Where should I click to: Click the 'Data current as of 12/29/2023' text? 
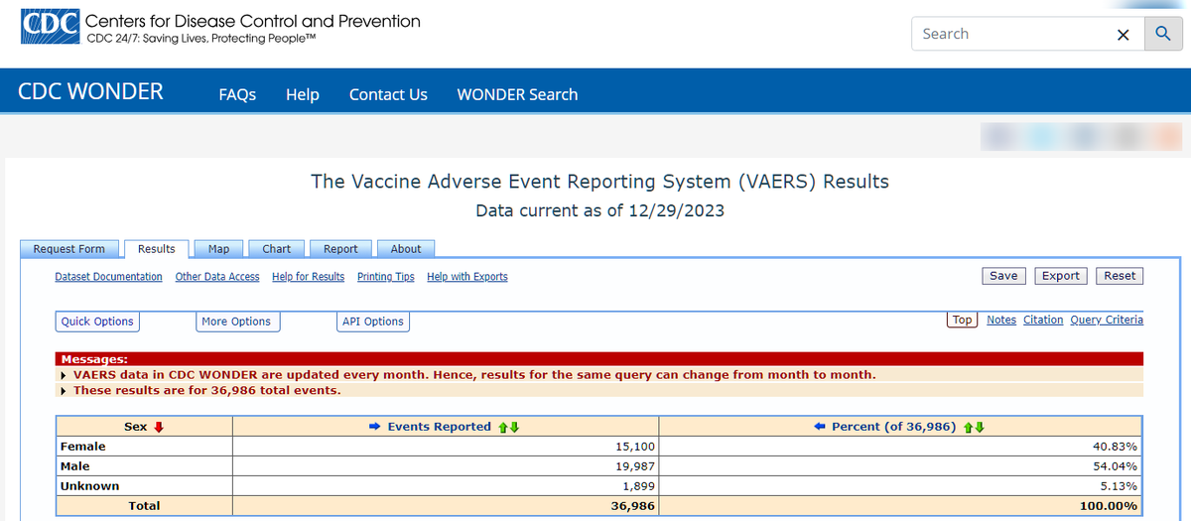[x=599, y=210]
